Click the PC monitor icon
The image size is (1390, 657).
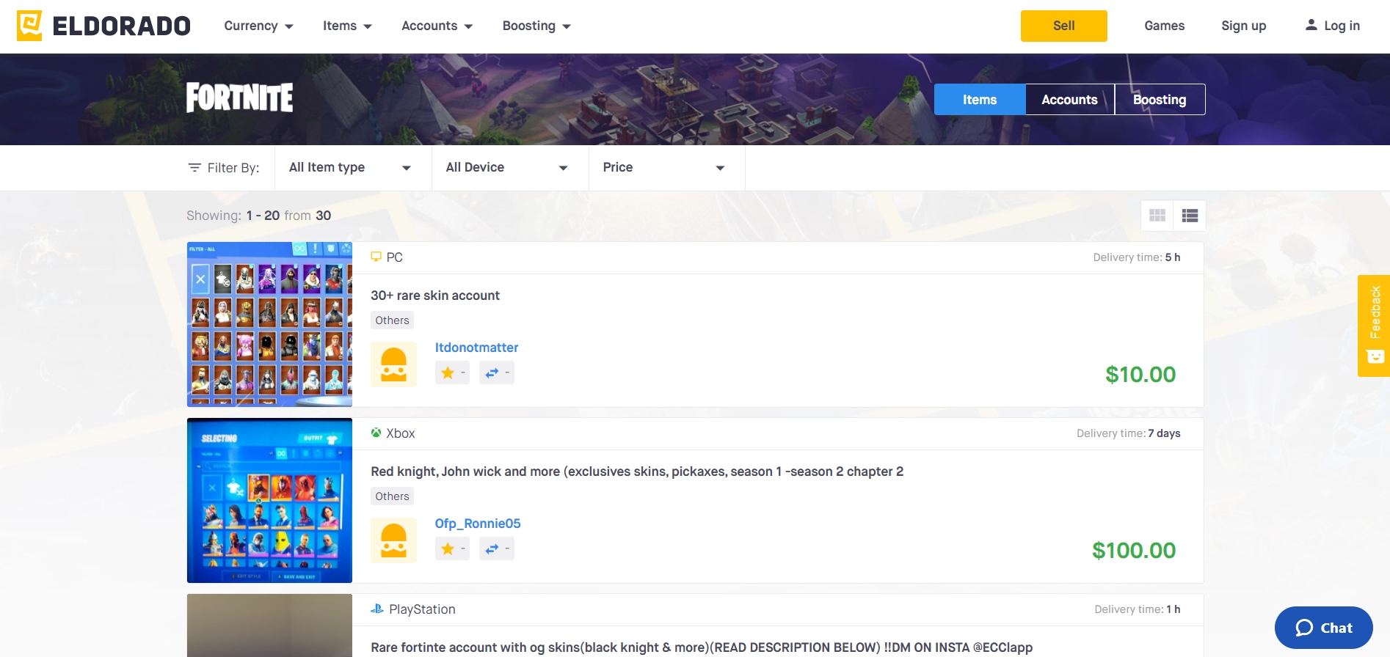pos(376,257)
